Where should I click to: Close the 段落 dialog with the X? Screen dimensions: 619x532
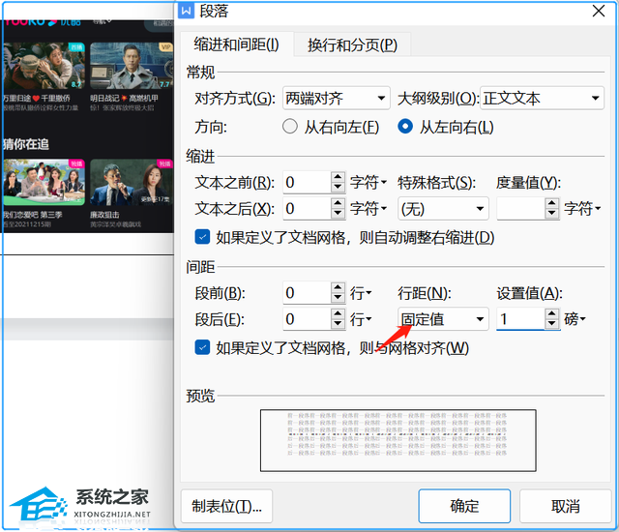[x=599, y=11]
